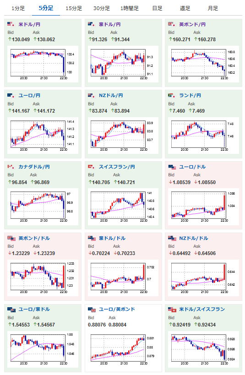Click the EU flag icon beside ユーロ/円
Viewport: 245px width, 375px height.
pos(11,95)
